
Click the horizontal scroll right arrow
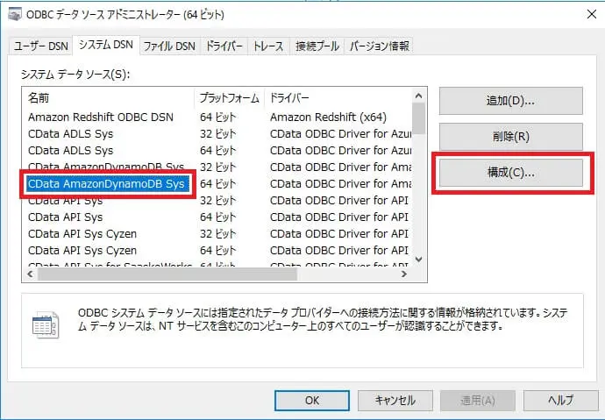coord(404,274)
